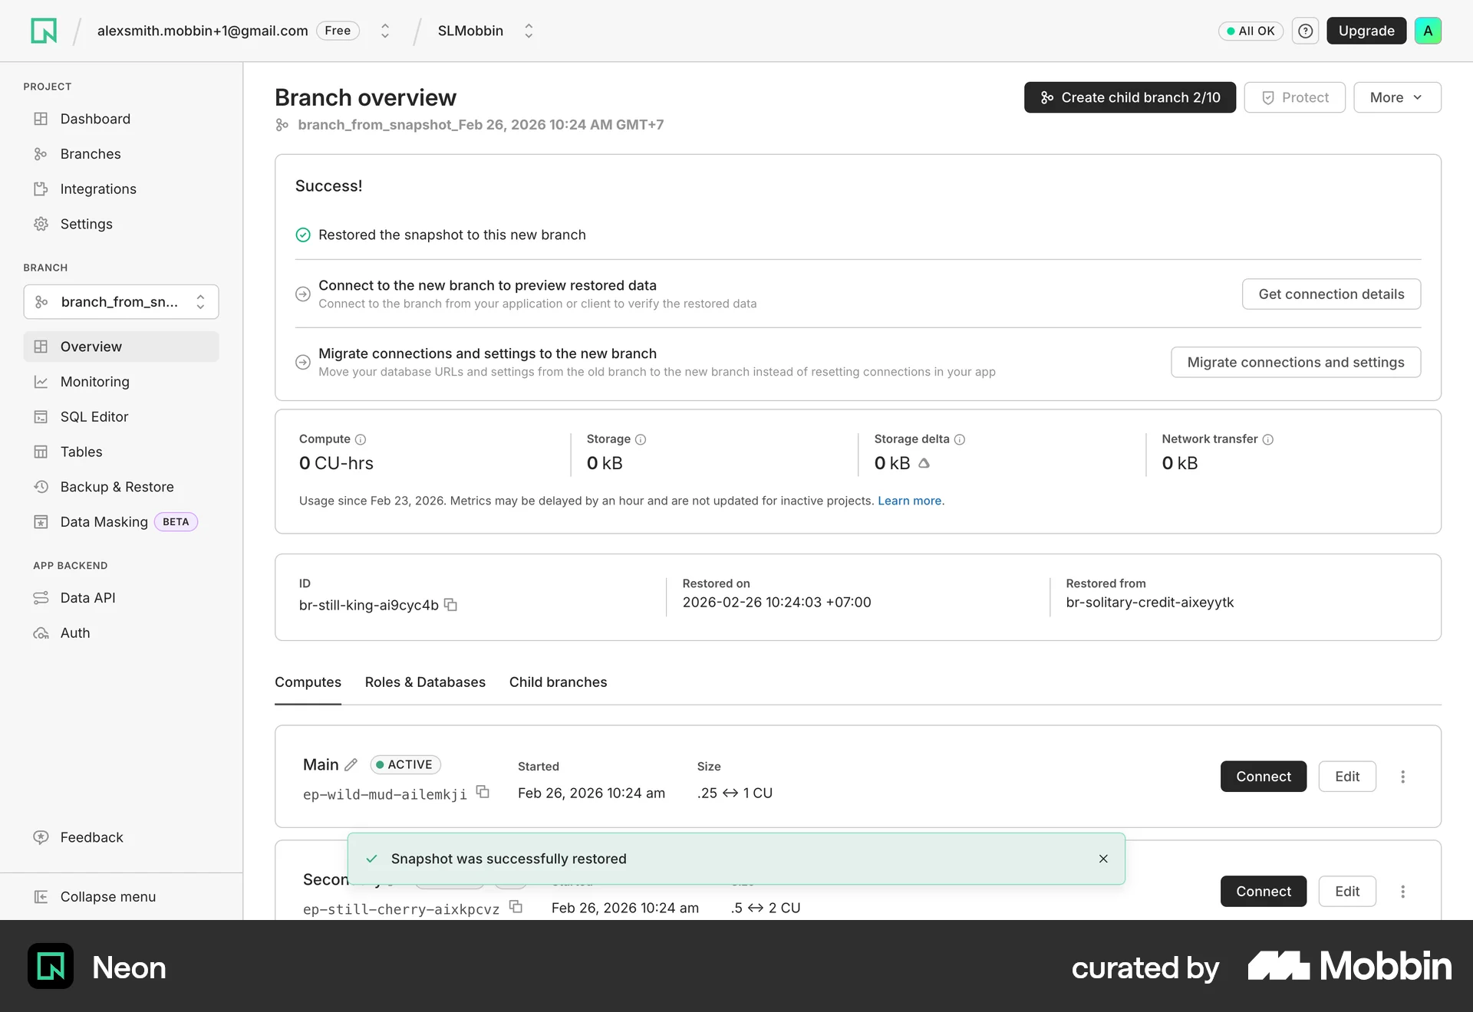Open project Settings
The height and width of the screenshot is (1012, 1473).
[x=121, y=224]
